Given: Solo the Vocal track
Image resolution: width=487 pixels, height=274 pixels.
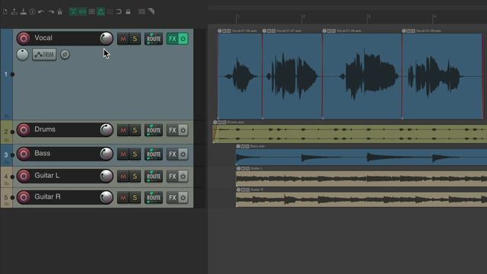Looking at the screenshot, I should [x=135, y=39].
